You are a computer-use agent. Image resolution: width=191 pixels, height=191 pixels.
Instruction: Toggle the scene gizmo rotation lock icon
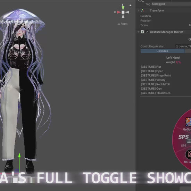coord(130,5)
